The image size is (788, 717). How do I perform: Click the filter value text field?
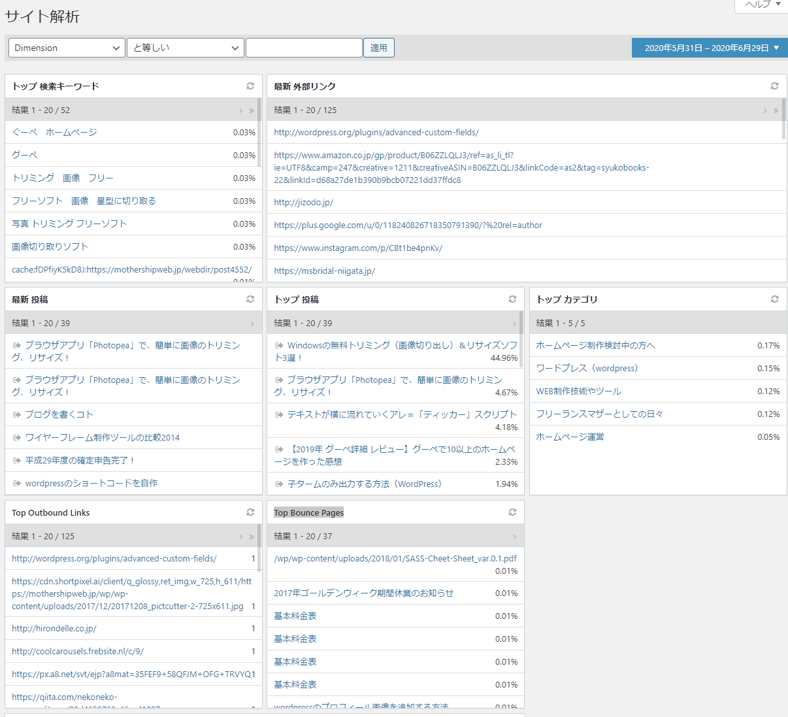(x=304, y=48)
